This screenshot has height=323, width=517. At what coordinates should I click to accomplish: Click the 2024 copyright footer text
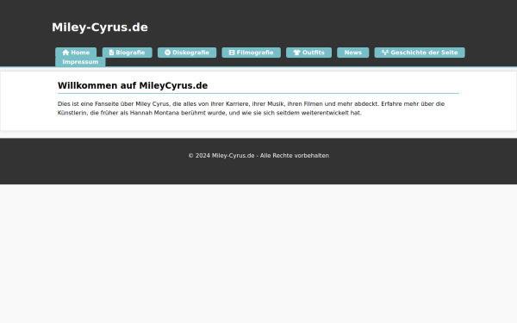click(258, 156)
